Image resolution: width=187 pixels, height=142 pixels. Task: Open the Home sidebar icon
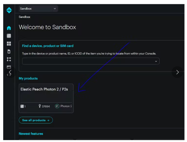click(x=9, y=28)
